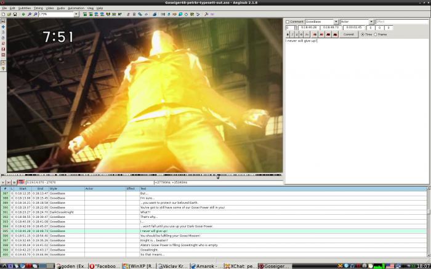Image resolution: width=431 pixels, height=269 pixels.
Task: Open the Kanji Timer clock icon
Action: point(192,14)
